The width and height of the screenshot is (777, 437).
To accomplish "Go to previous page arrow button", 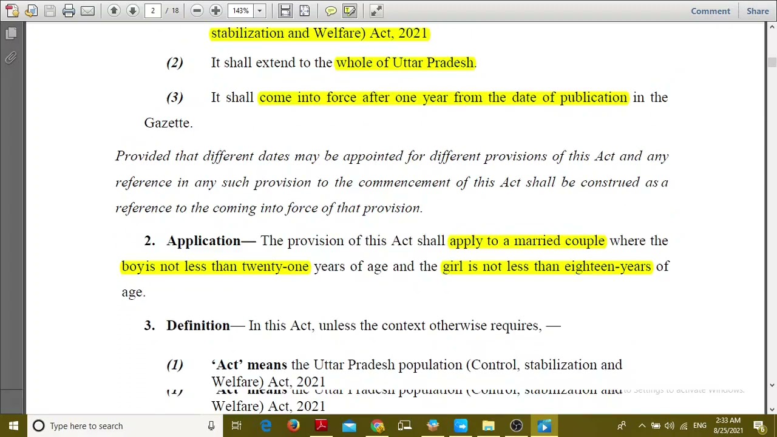I will pyautogui.click(x=114, y=11).
